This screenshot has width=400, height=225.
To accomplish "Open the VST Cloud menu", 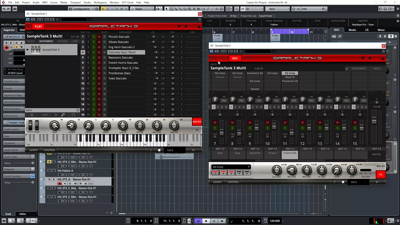I will pyautogui.click(x=127, y=2).
